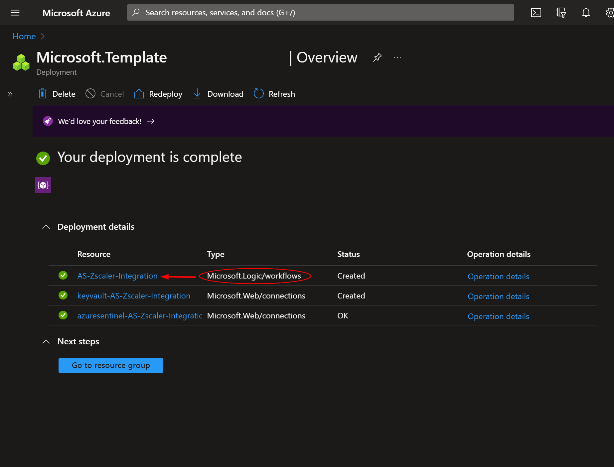
Task: Click the purple template cube icon
Action: (43, 185)
